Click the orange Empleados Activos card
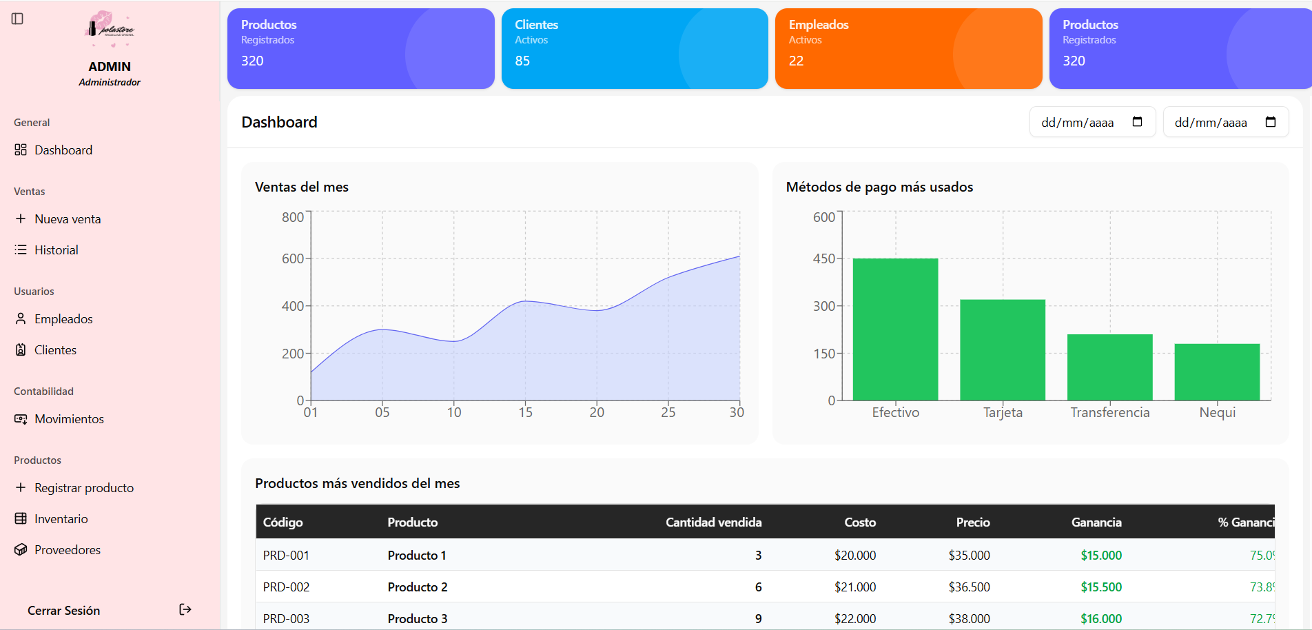 pyautogui.click(x=908, y=48)
